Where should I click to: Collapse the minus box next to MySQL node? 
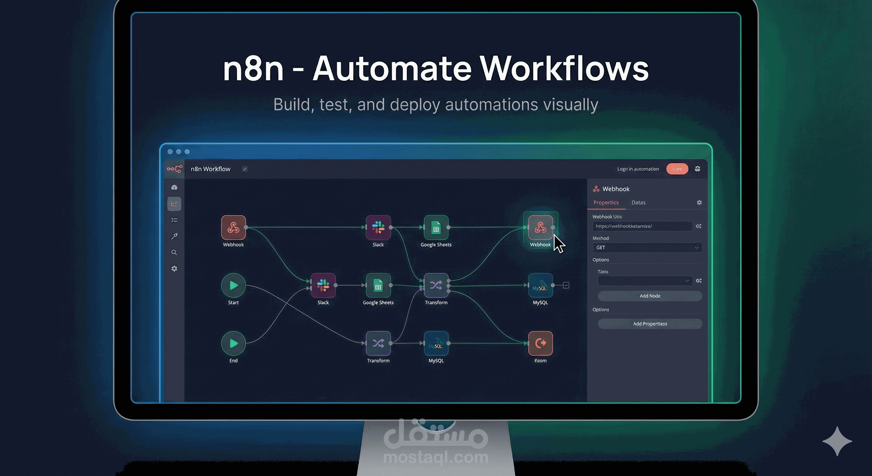tap(566, 285)
